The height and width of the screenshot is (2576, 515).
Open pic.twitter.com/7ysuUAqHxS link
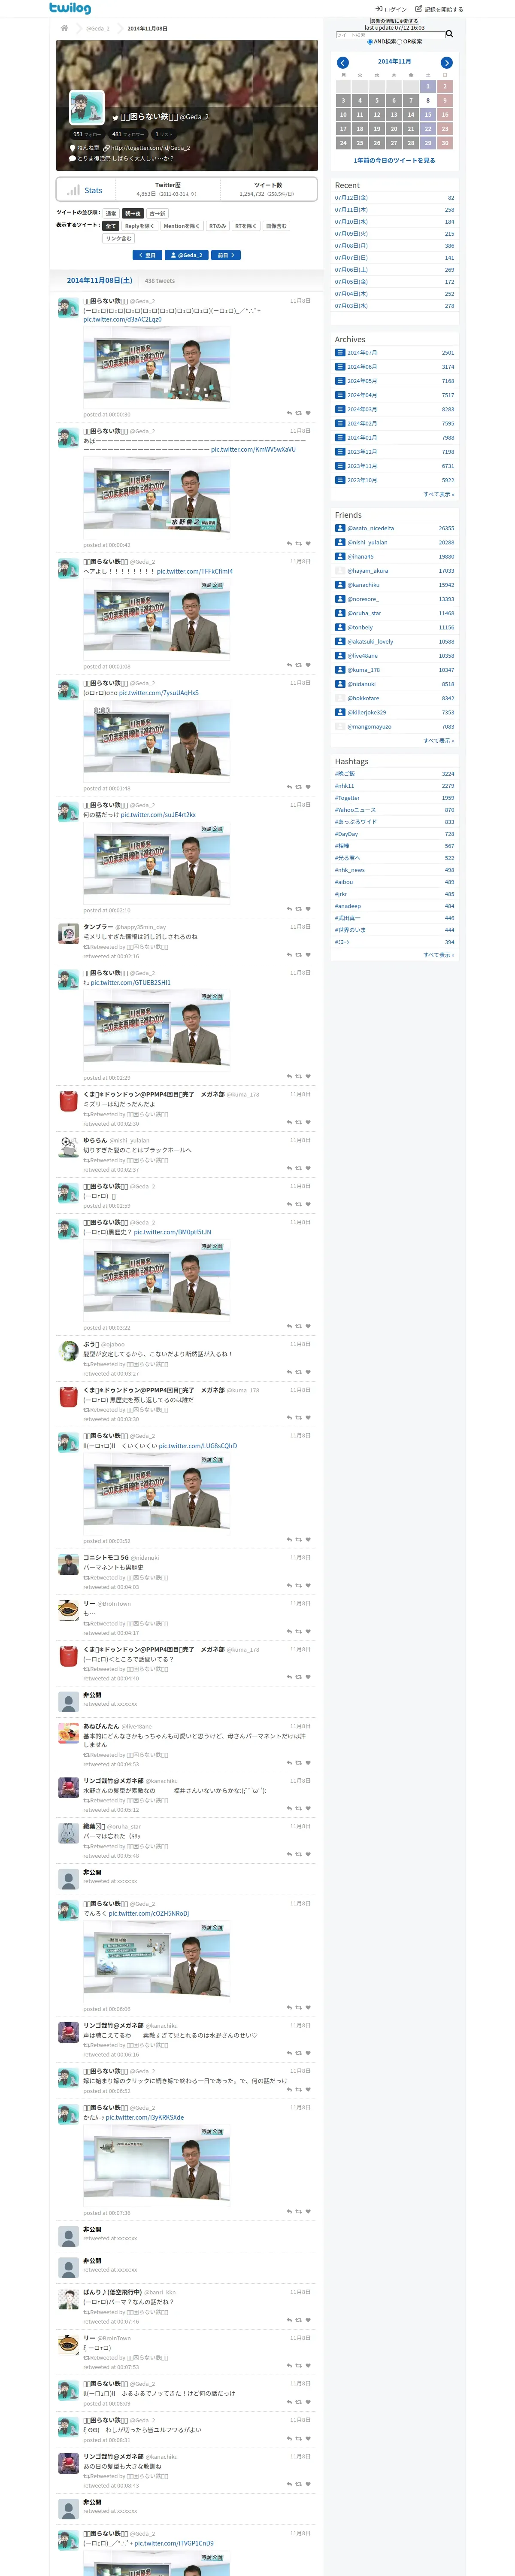tap(159, 693)
